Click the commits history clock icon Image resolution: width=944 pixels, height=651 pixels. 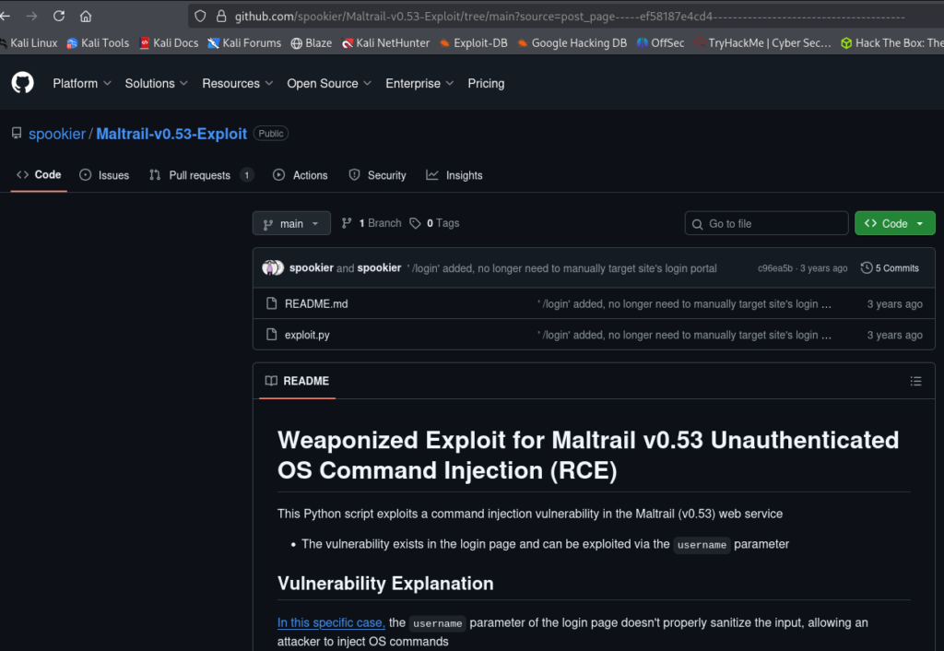click(x=867, y=268)
